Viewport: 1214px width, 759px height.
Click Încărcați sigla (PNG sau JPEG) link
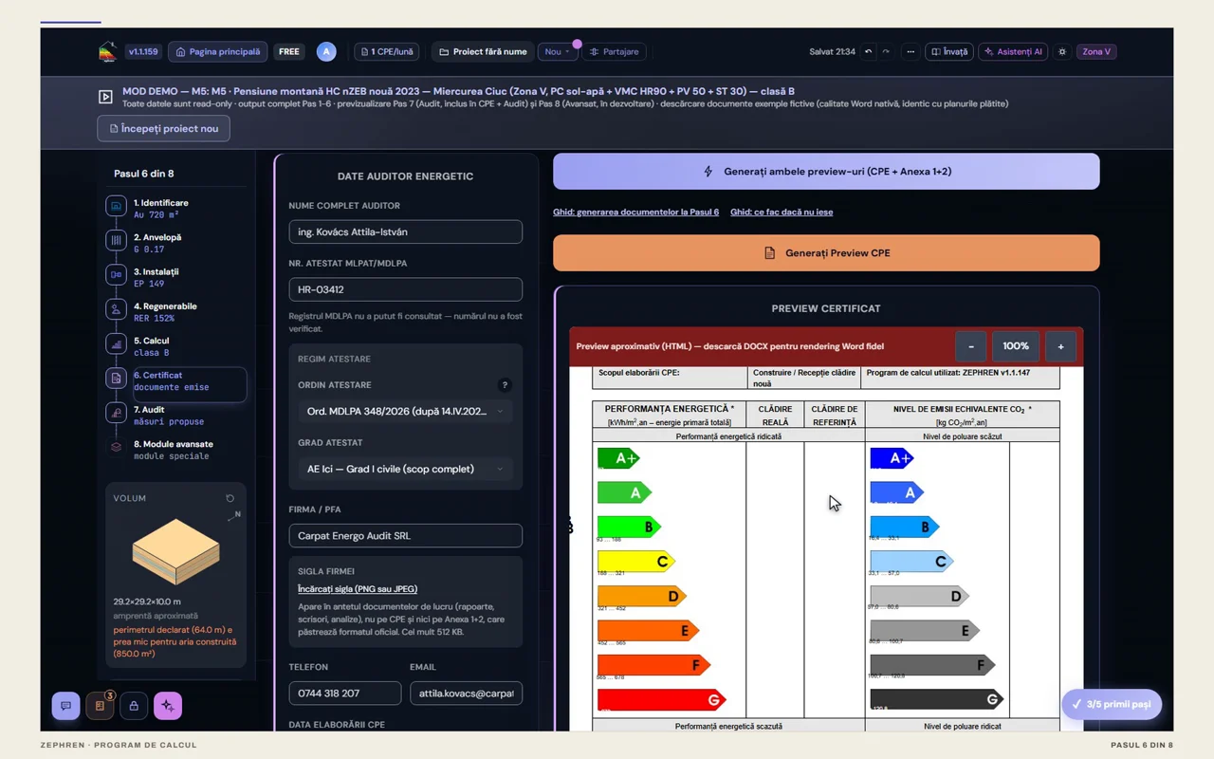click(x=358, y=589)
